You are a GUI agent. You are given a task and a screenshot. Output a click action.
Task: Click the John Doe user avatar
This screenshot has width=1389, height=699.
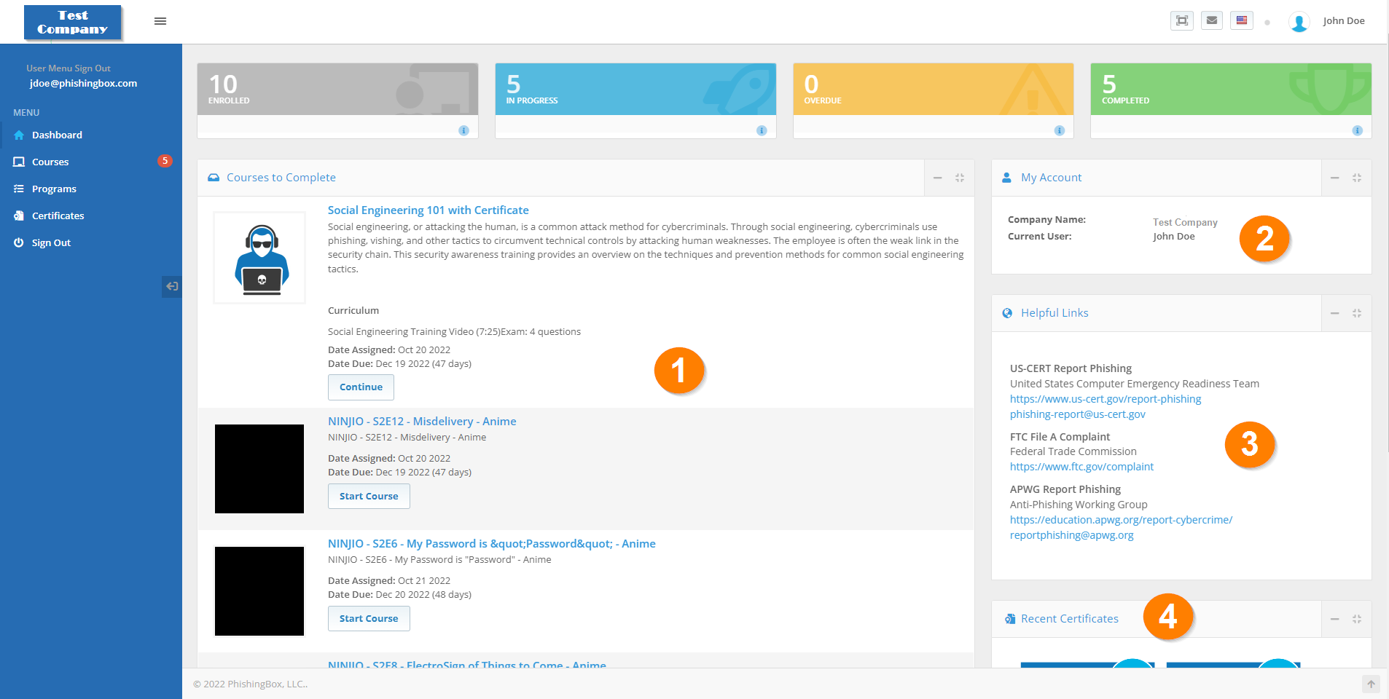click(1299, 22)
